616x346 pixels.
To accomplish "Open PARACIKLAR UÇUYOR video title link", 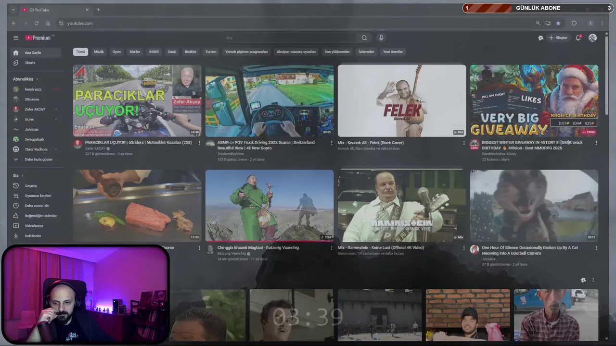I will point(138,143).
